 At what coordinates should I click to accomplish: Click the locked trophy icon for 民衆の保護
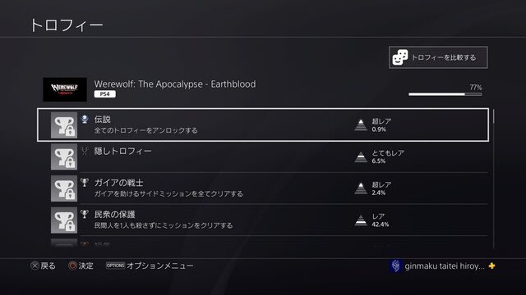(x=64, y=220)
